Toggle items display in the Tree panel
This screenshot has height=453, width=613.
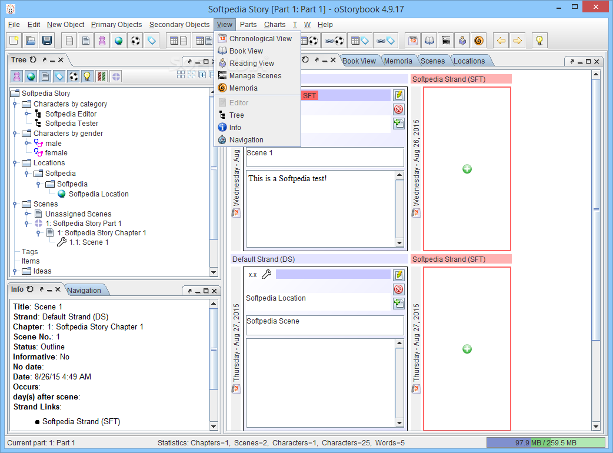[x=74, y=76]
